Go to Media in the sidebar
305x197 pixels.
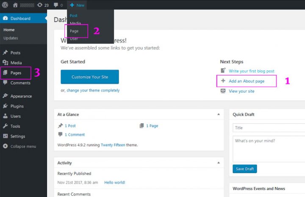(x=16, y=63)
